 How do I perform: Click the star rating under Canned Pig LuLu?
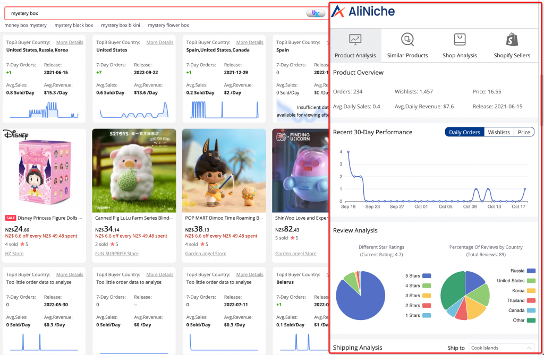pos(114,244)
